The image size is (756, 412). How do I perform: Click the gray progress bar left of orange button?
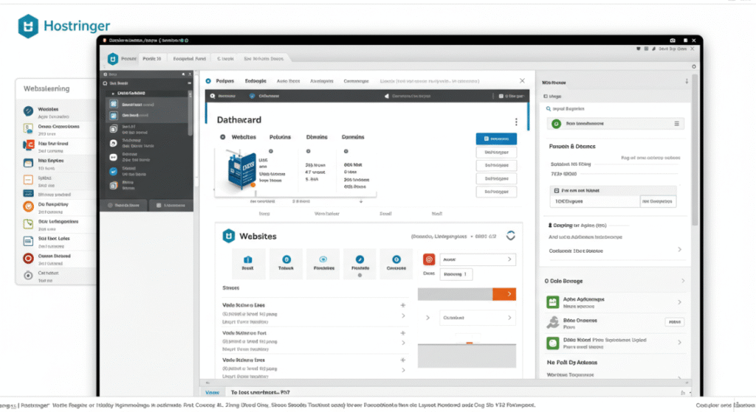click(x=455, y=294)
